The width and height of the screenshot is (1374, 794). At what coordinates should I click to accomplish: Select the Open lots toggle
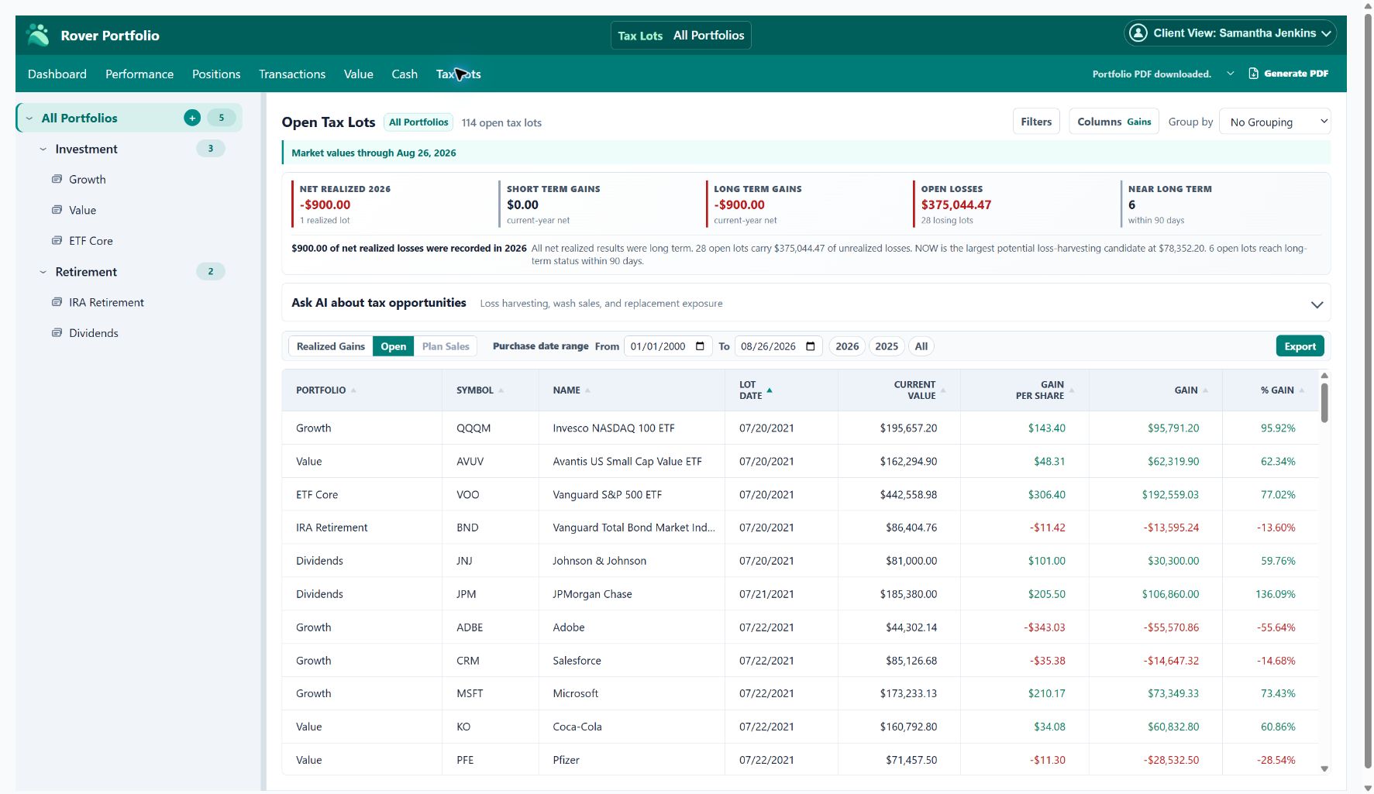393,346
